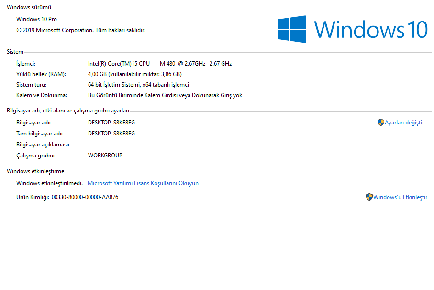
Task: Open Microsoft Yazılımı Lisans Koşullarını Okuyun link
Action: click(x=143, y=183)
